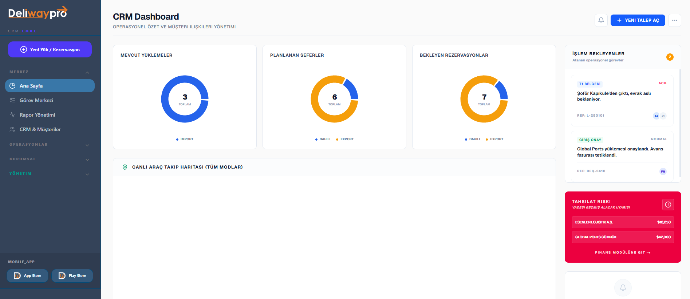
Task: Click the ACIL priority label
Action: 663,83
